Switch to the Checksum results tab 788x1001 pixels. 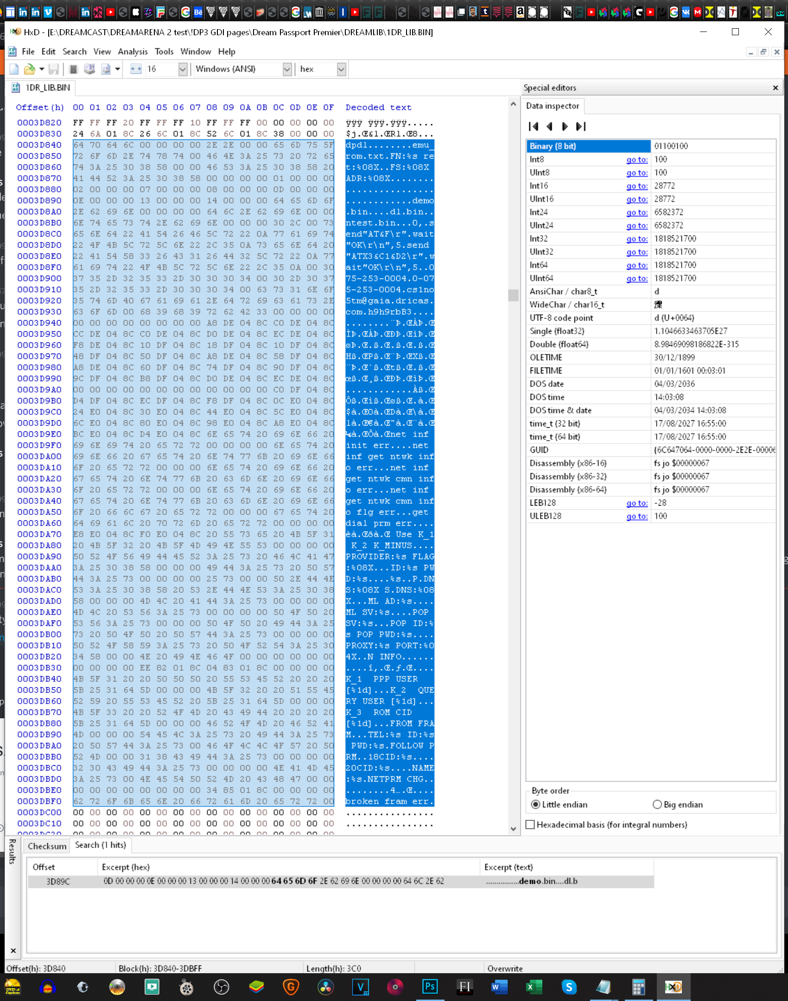click(47, 846)
